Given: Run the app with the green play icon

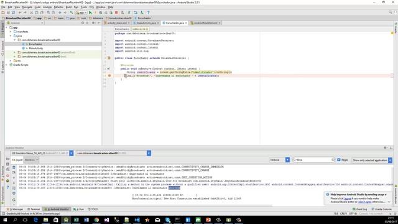Looking at the screenshot, I should (90, 12).
